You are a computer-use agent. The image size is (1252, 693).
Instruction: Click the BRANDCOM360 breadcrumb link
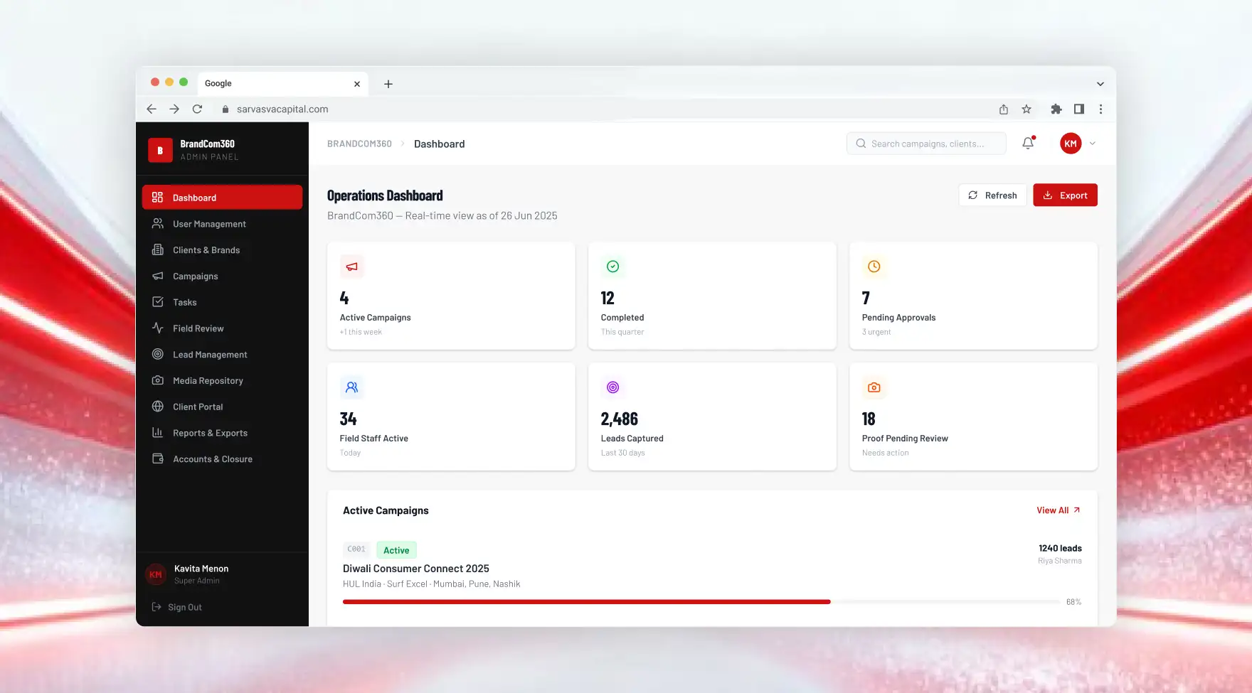pos(359,144)
